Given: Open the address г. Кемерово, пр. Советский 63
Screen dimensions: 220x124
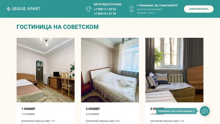Looking at the screenshot, I should tap(157, 5).
